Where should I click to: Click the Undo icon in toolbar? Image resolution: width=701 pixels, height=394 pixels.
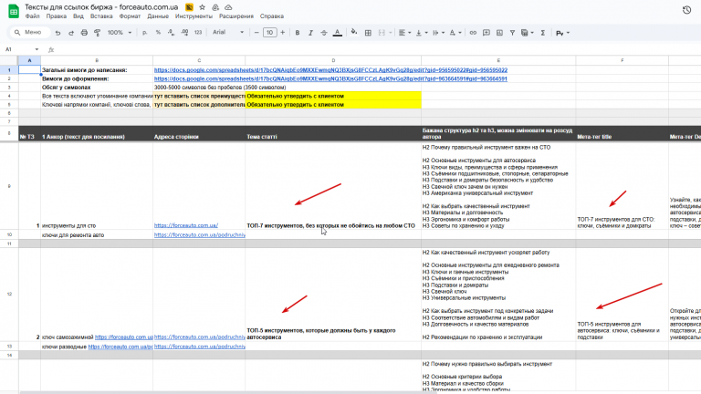(x=58, y=33)
